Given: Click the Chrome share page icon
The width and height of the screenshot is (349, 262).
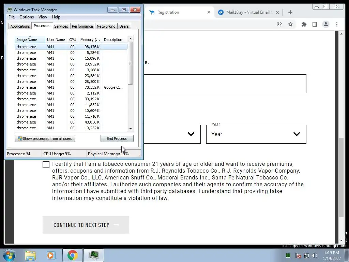Looking at the screenshot, I should pos(279,24).
